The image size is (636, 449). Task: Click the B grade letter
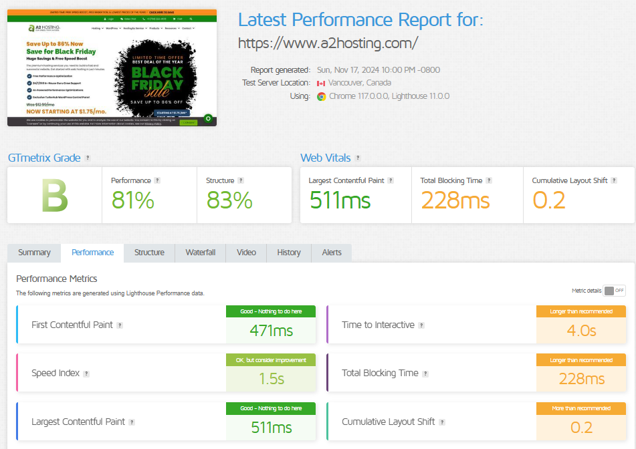tap(55, 196)
